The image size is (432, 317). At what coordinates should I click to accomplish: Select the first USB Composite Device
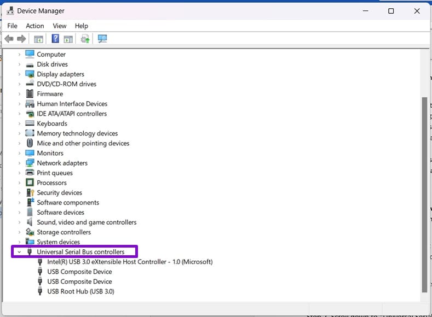[x=79, y=272]
